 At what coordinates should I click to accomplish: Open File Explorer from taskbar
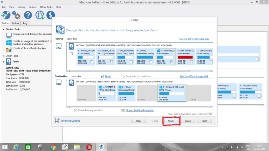(77, 147)
